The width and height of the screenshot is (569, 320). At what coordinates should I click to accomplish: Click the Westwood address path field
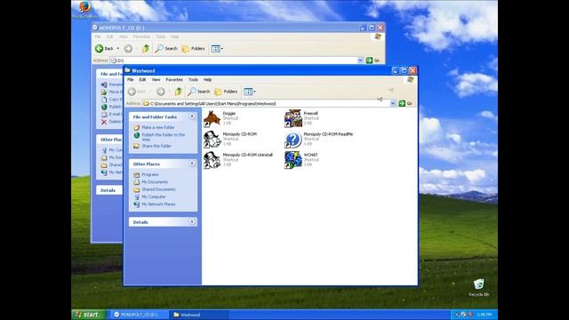pyautogui.click(x=266, y=103)
